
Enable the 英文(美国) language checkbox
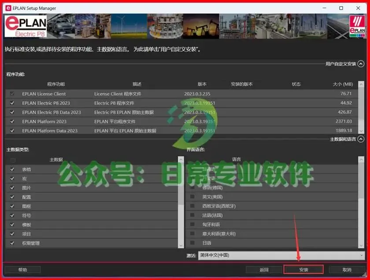192,196
